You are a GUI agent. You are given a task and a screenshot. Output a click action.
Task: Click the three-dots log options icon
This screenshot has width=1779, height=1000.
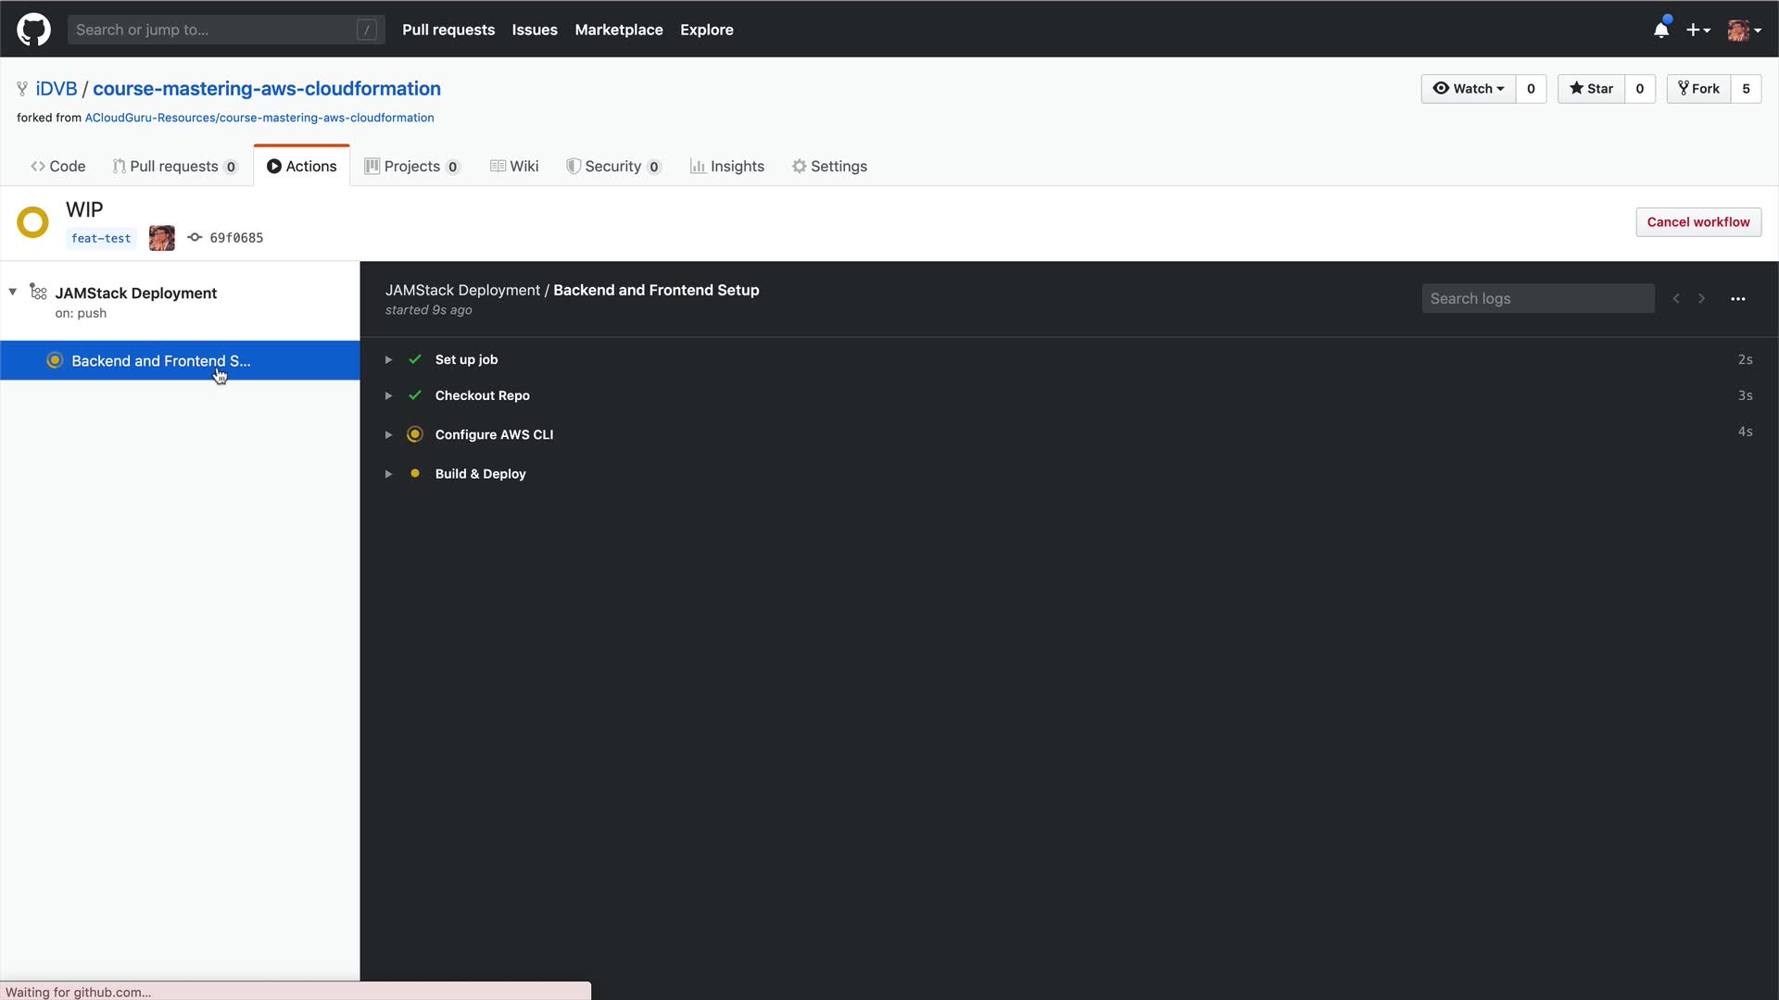(x=1737, y=299)
